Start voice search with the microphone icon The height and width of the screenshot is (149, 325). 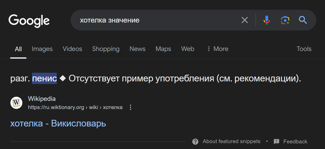click(267, 20)
